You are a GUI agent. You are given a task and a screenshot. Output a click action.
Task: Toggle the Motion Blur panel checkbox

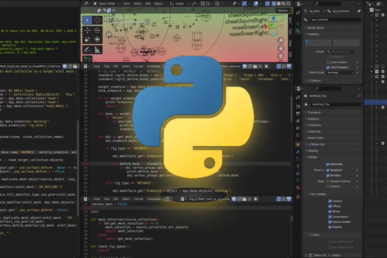pyautogui.click(x=310, y=144)
